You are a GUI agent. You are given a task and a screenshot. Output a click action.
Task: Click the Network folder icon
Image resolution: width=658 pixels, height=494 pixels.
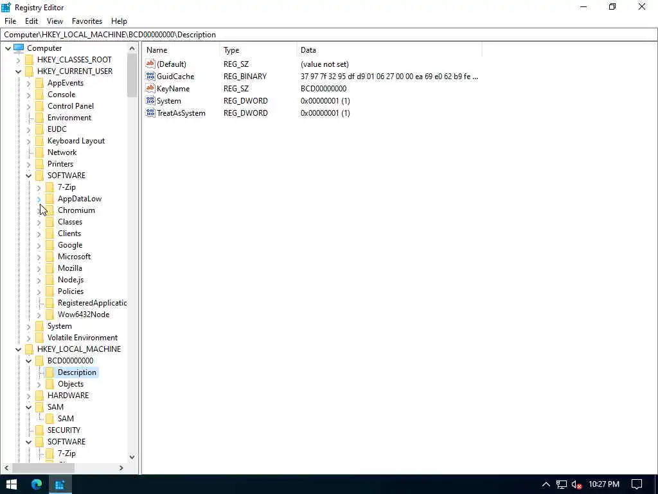coord(39,152)
